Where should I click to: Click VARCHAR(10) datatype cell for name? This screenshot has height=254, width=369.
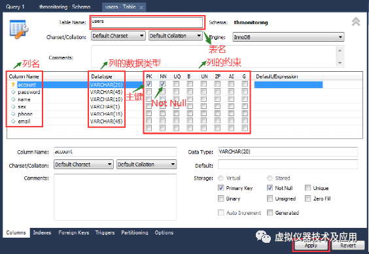107,99
